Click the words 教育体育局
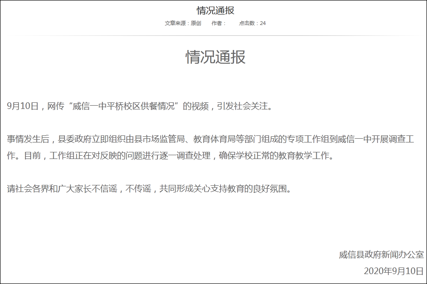 point(216,140)
